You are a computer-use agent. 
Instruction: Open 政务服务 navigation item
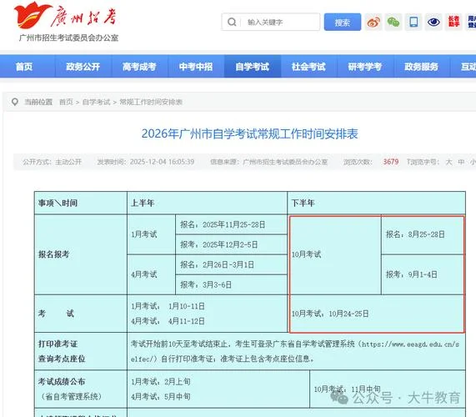tap(421, 67)
